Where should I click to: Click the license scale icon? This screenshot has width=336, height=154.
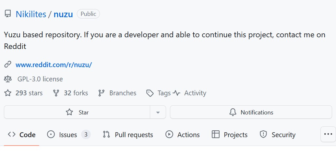(x=8, y=79)
